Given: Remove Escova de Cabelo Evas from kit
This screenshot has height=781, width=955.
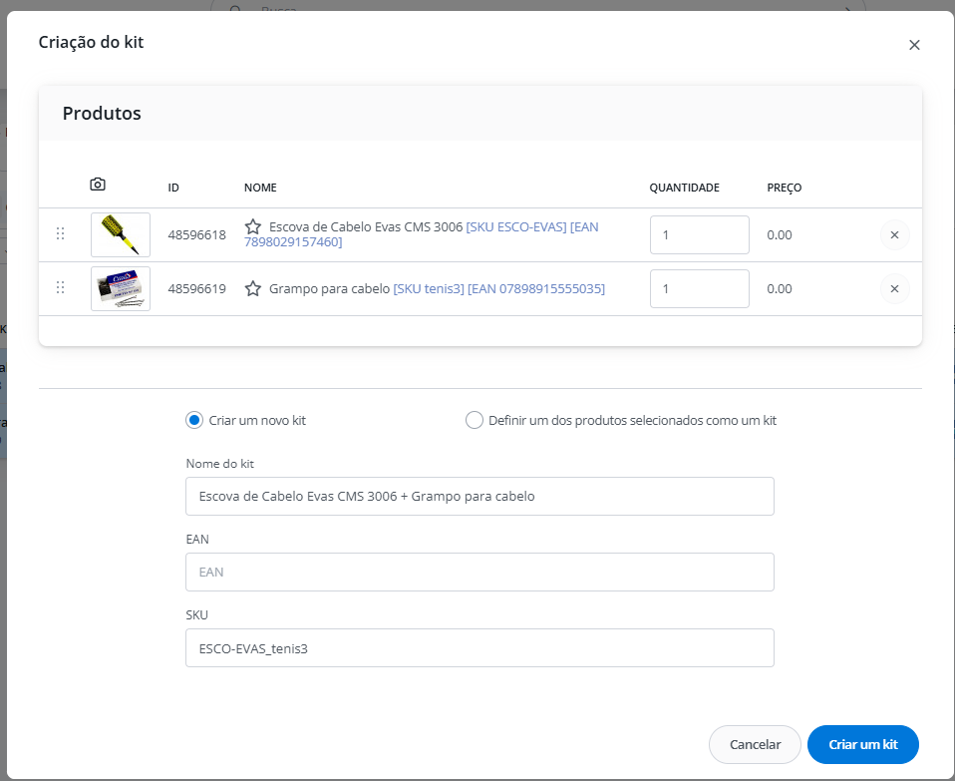Looking at the screenshot, I should (x=894, y=234).
